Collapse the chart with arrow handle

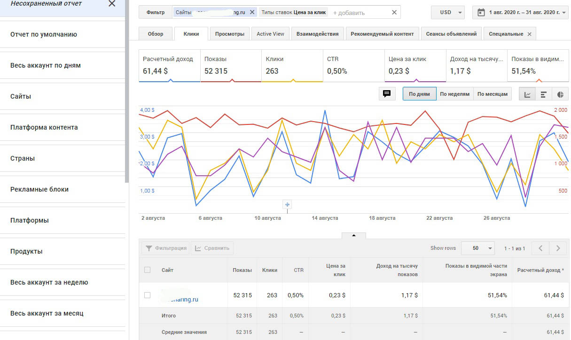(353, 235)
